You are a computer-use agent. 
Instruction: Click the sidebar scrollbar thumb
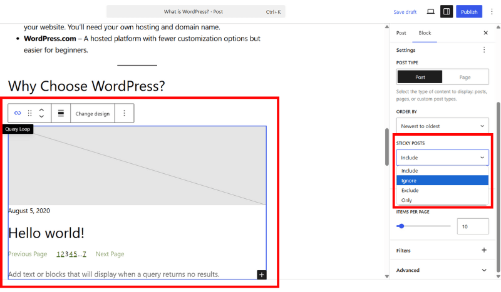pos(498,187)
